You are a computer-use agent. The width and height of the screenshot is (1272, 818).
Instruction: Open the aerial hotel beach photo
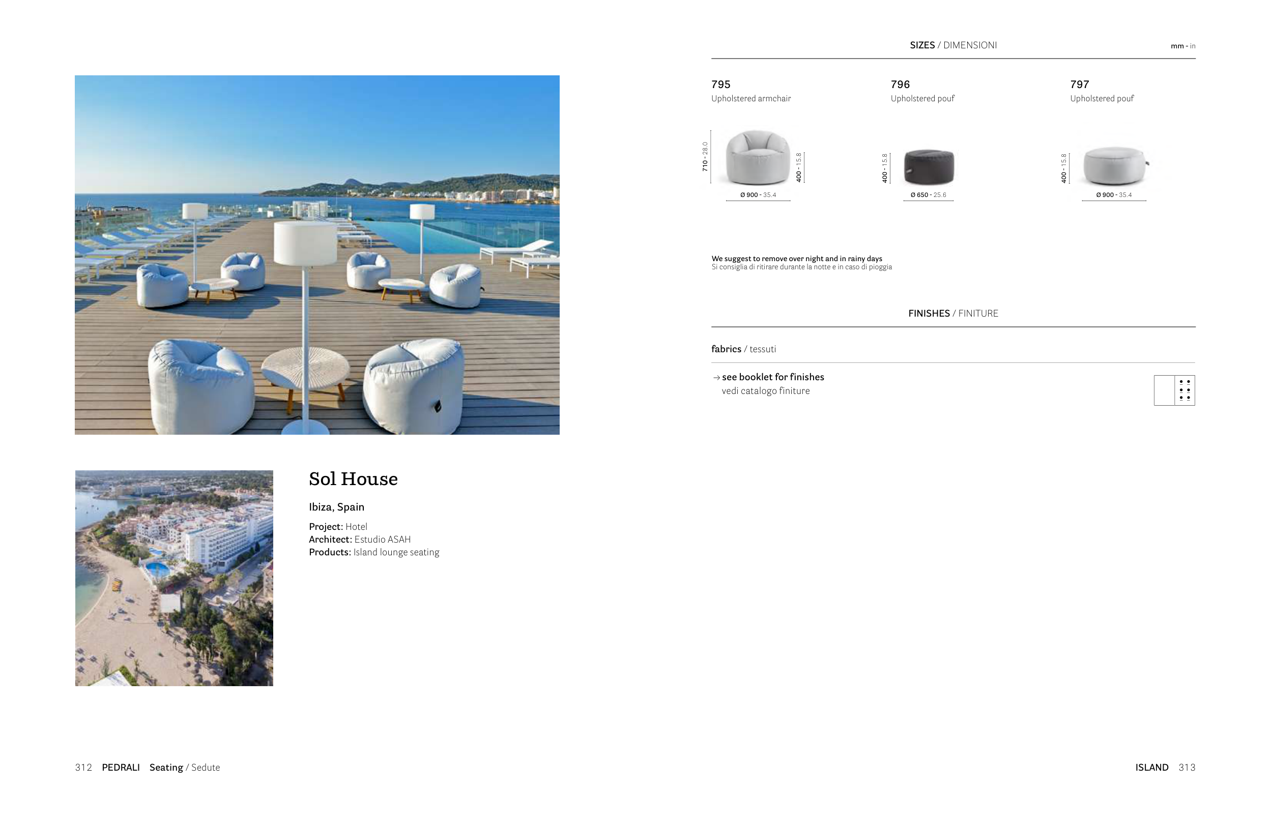click(x=174, y=578)
